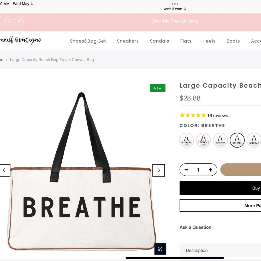This screenshot has width=261, height=261.
Task: Tap the Safari three-dot multitasking menu
Action: pos(175,4)
